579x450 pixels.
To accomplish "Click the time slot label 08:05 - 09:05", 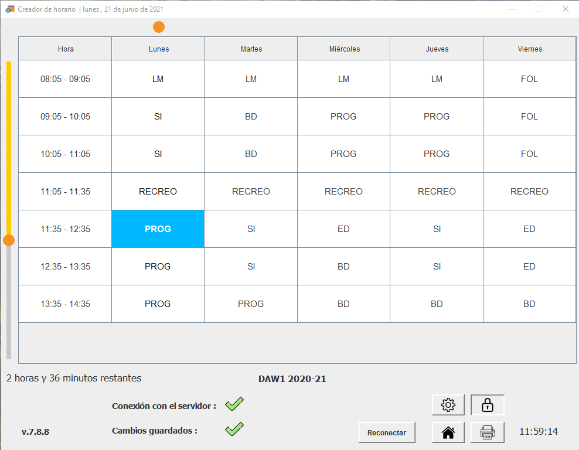I will [64, 79].
